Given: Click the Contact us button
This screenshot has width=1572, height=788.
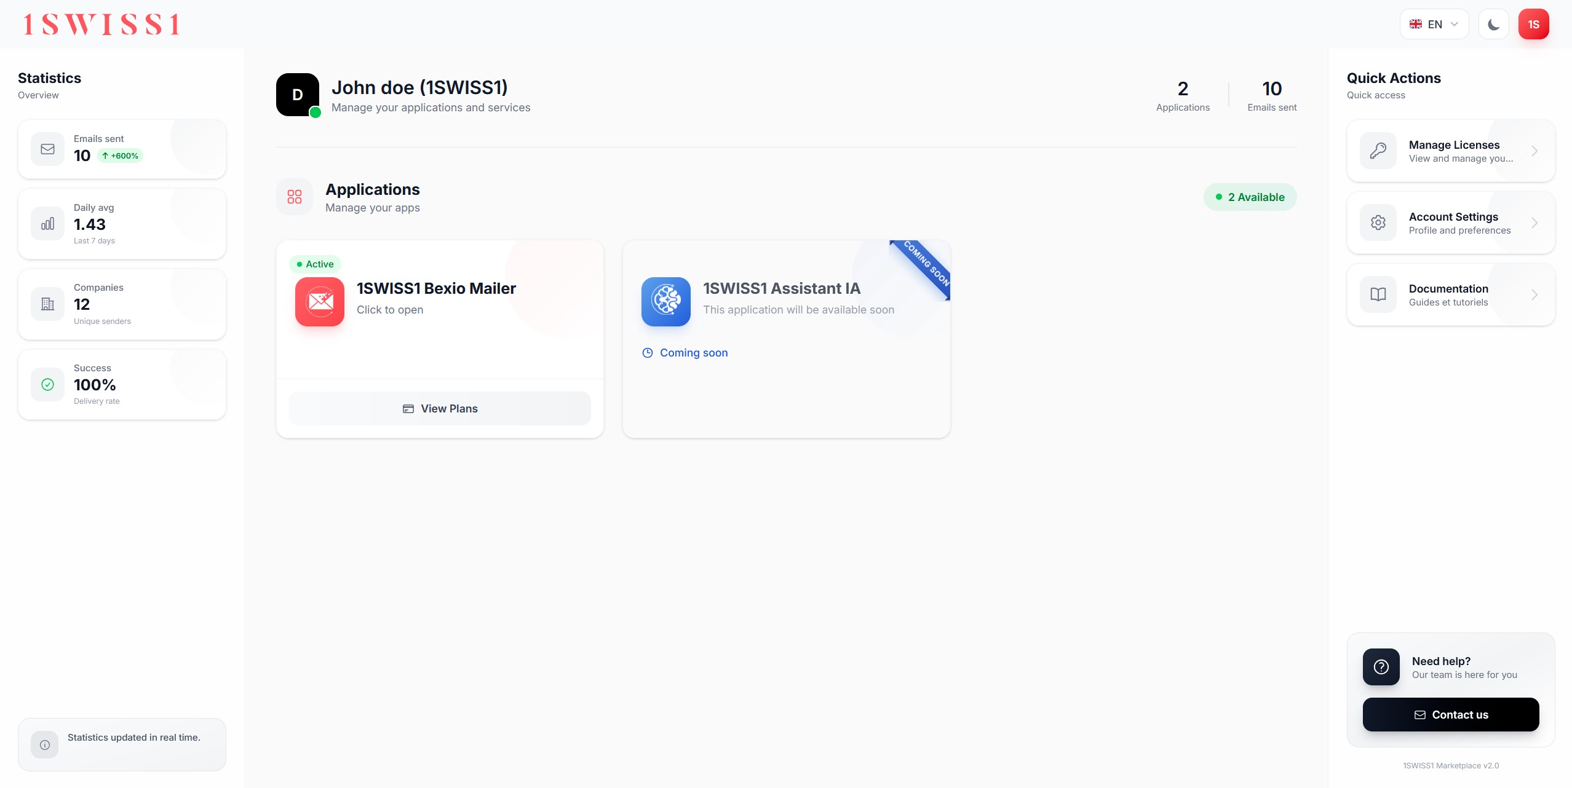Looking at the screenshot, I should pos(1451,715).
